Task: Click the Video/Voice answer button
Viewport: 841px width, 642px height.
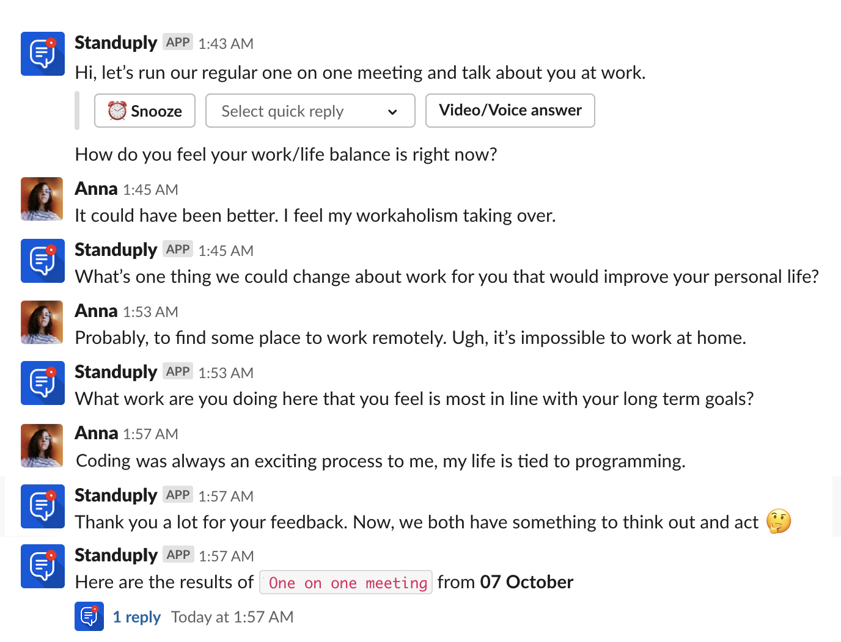Action: 510,111
